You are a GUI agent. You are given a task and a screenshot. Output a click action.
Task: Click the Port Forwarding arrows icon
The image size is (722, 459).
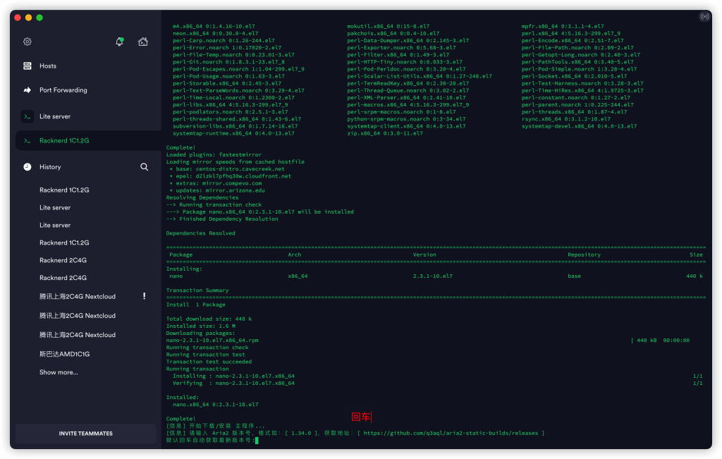coord(27,90)
